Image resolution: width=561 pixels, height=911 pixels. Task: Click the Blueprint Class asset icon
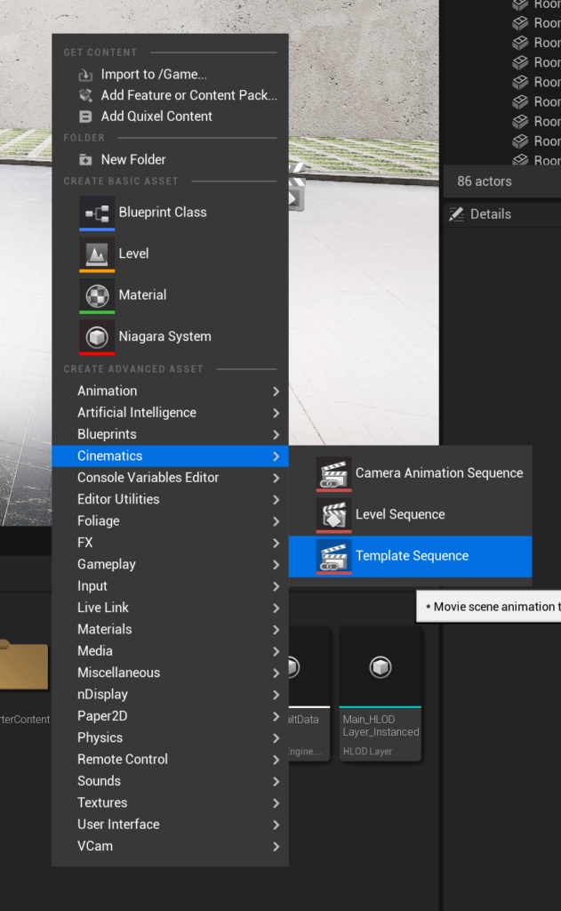point(97,214)
